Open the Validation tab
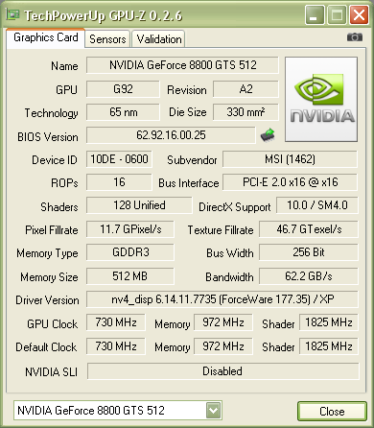 [159, 39]
